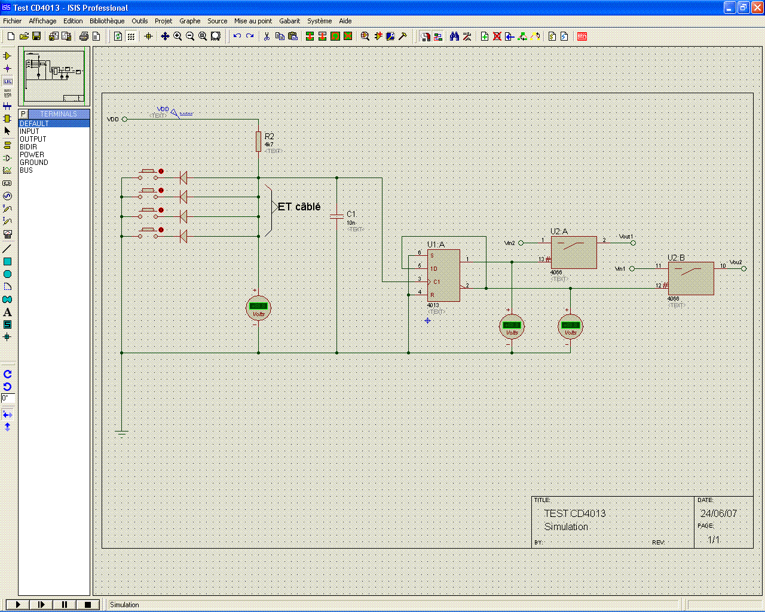Screen dimensions: 765x612
Task: Select the Component mode tool
Action: coord(7,56)
